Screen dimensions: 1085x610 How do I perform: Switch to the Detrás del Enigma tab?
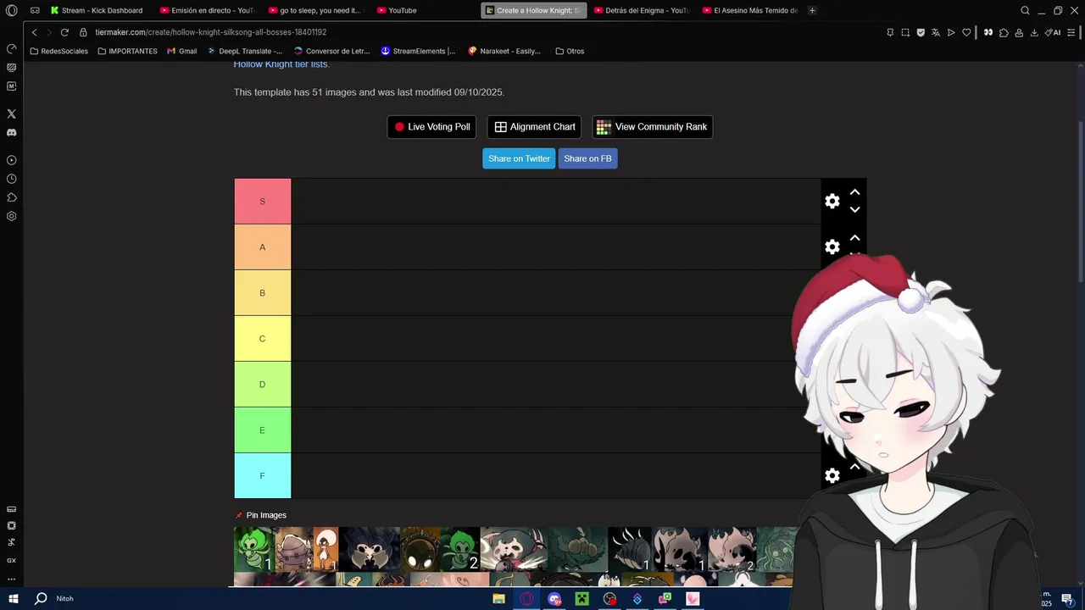642,10
